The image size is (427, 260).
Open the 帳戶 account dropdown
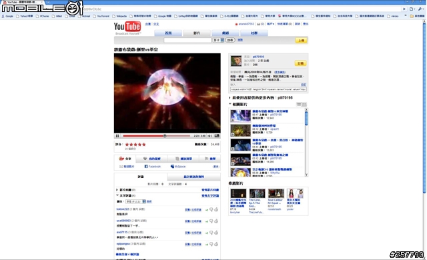(x=270, y=24)
